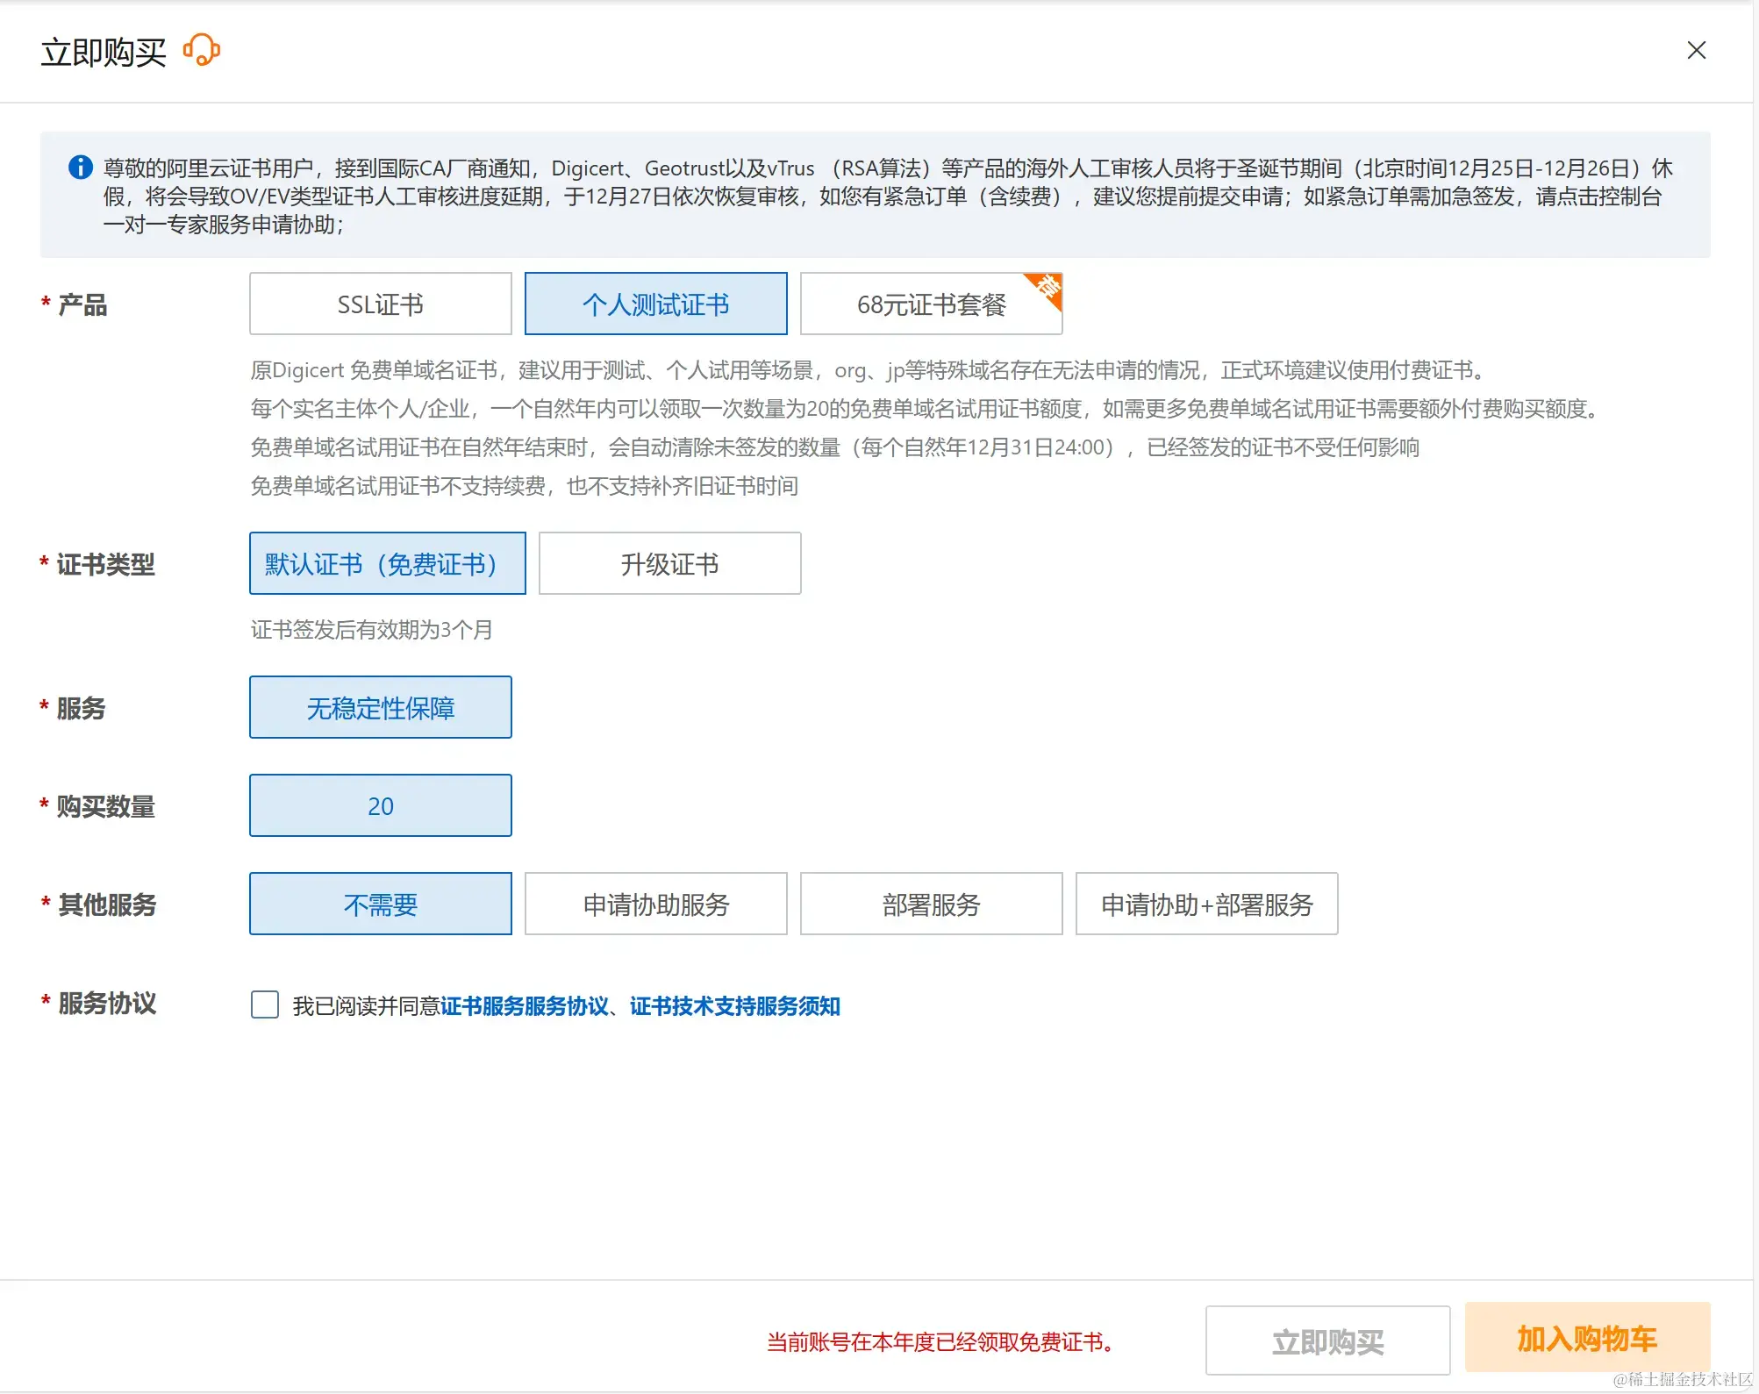1759x1394 pixels.
Task: Select 申请协助服务 option
Action: [655, 904]
